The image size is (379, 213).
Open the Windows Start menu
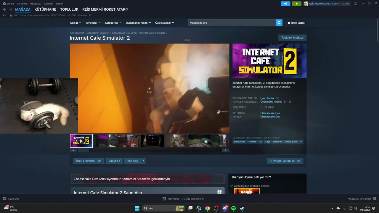(137, 208)
